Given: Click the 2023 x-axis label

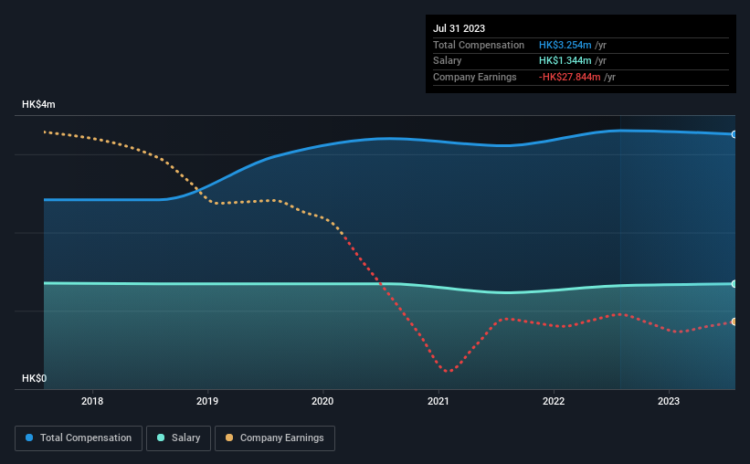Looking at the screenshot, I should pos(669,401).
